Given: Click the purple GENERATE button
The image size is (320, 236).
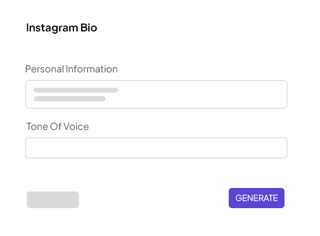Looking at the screenshot, I should coord(257,198).
